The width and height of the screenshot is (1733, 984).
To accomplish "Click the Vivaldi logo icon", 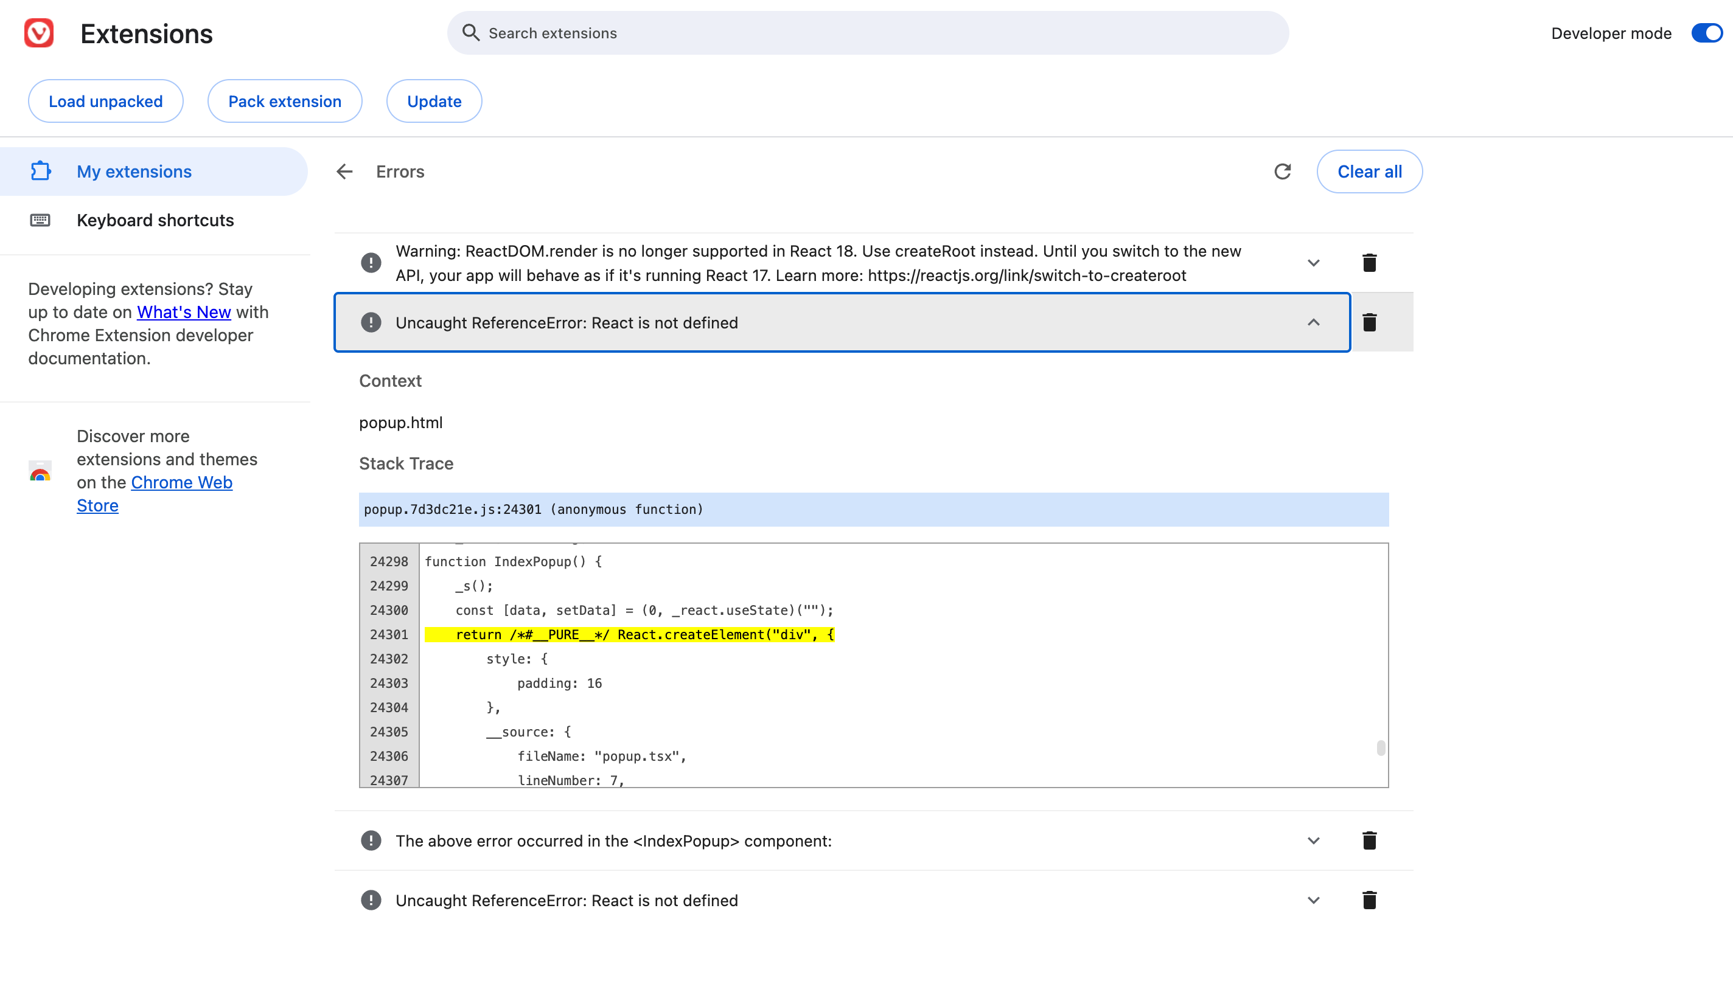I will 38,33.
